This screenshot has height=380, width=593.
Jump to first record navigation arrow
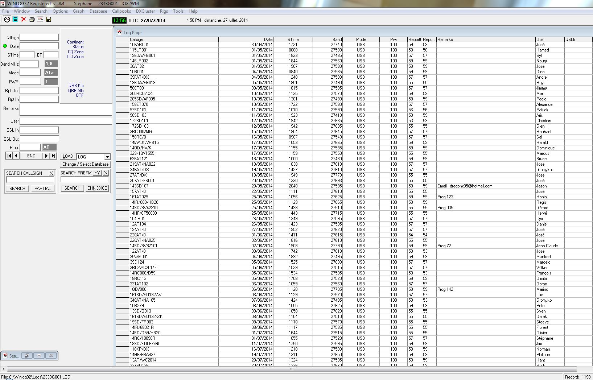click(x=9, y=156)
